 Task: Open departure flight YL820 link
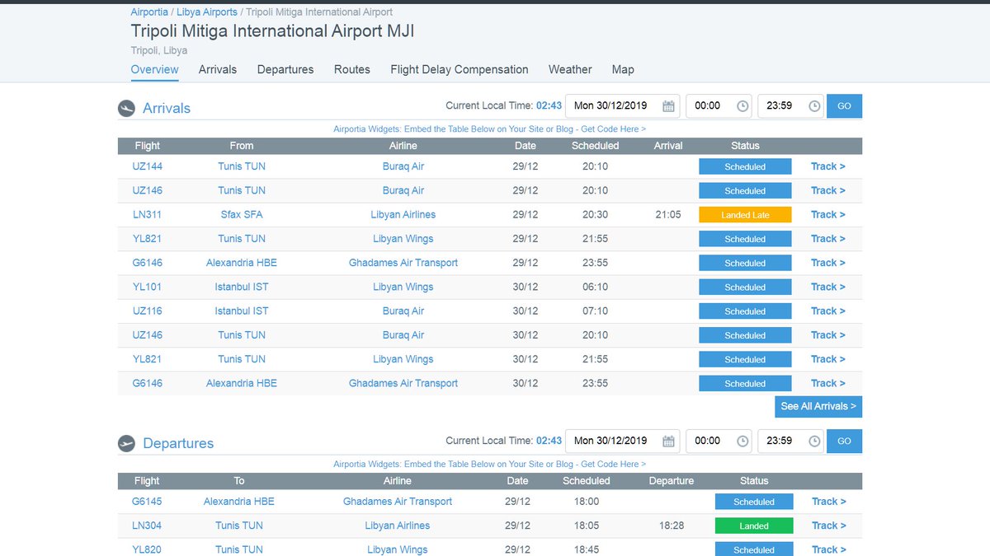(x=147, y=549)
